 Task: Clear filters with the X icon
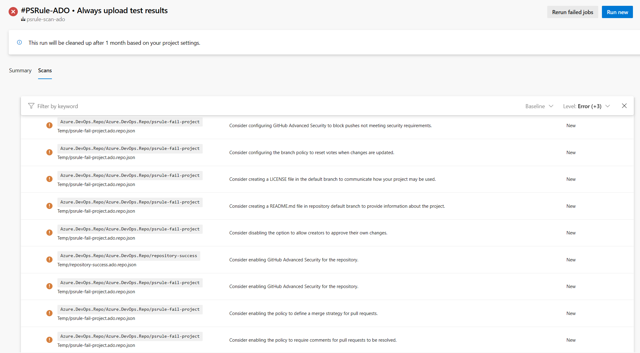click(624, 106)
